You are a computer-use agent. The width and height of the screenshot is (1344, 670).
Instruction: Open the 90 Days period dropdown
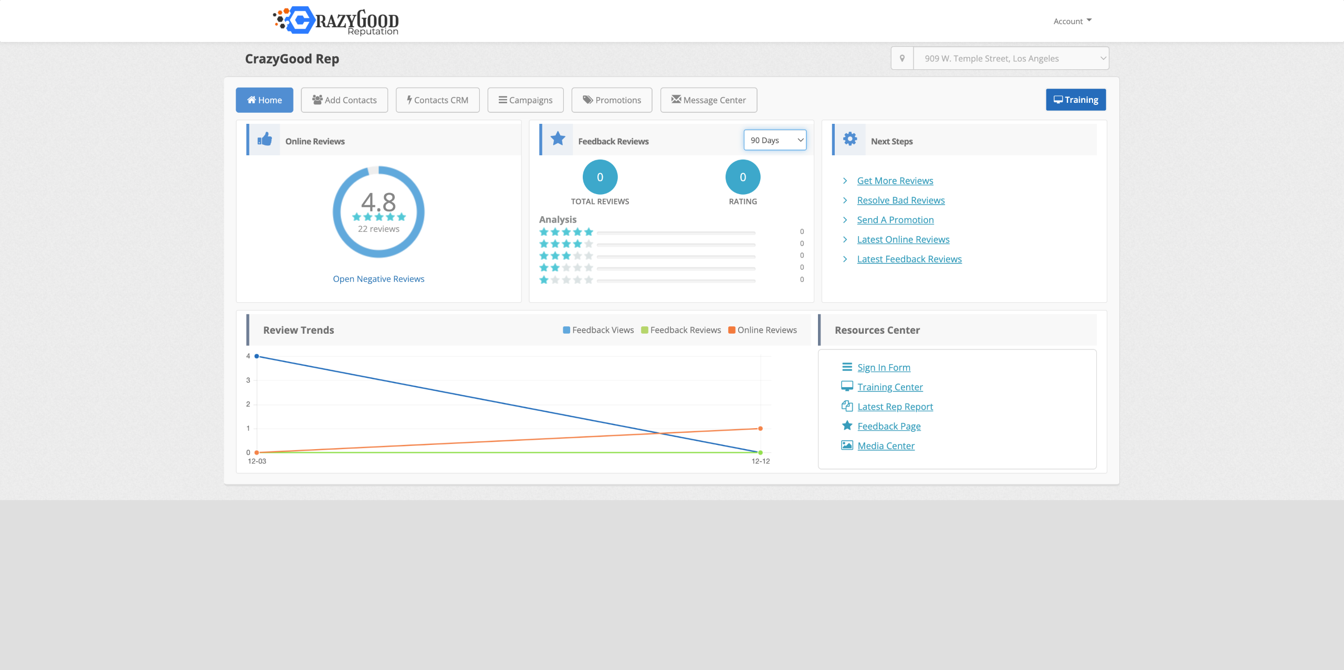(x=775, y=140)
